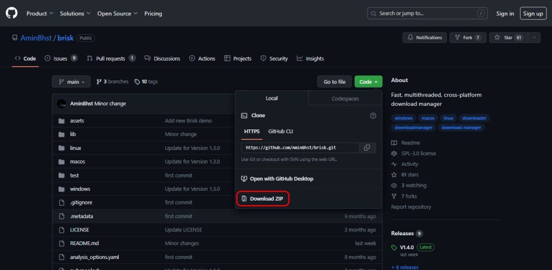Viewport: 552px width, 270px height.
Task: Open the README.md file
Action: 84,244
